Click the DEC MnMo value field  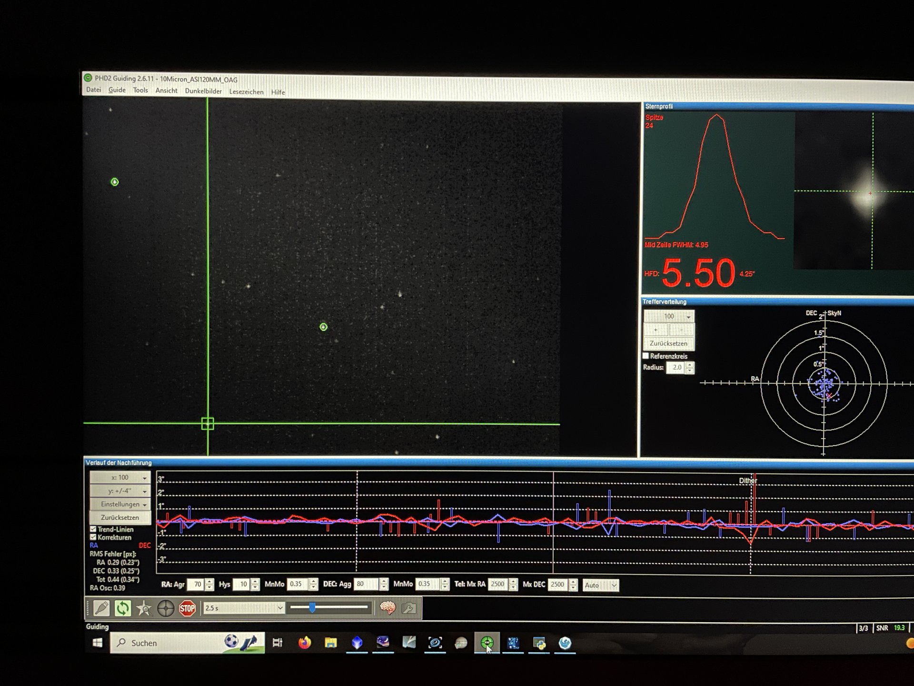coord(428,584)
